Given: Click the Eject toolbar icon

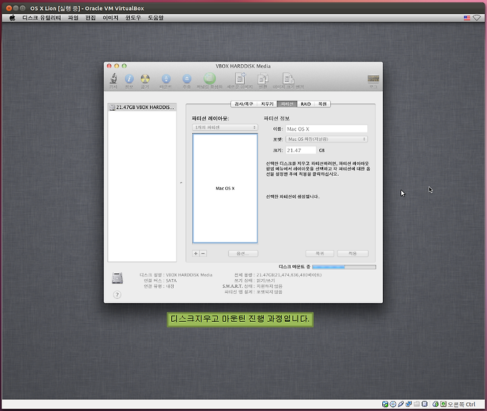Looking at the screenshot, I should point(187,78).
